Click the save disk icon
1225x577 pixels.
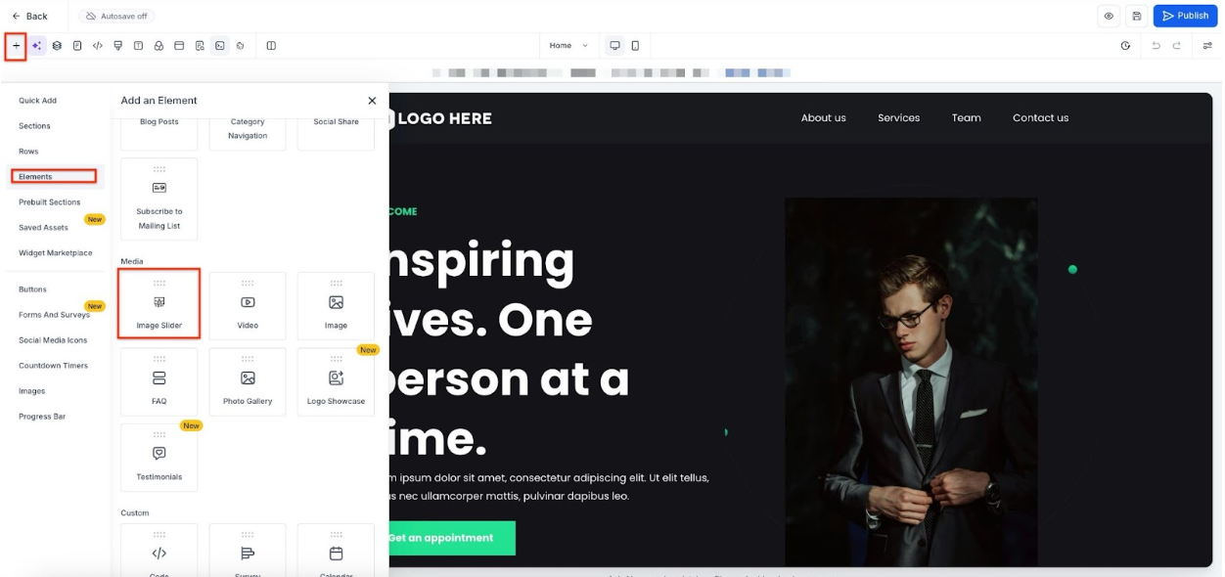pyautogui.click(x=1136, y=16)
